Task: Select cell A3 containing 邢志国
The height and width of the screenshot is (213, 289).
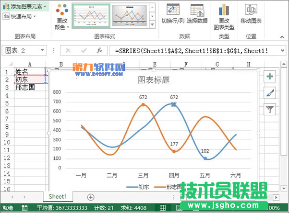Action: click(x=30, y=87)
